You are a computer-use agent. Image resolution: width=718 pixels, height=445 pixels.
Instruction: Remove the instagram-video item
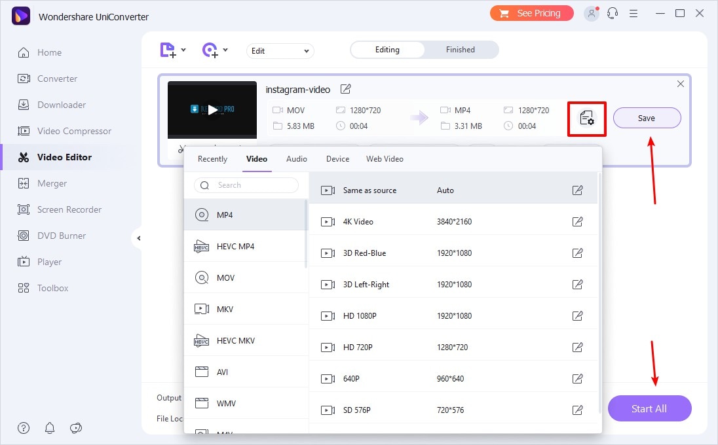[681, 84]
